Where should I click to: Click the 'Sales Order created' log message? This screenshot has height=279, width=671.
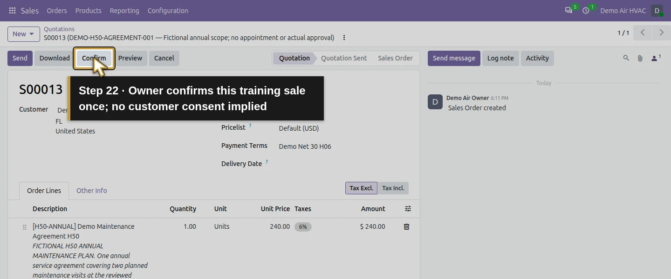(477, 108)
